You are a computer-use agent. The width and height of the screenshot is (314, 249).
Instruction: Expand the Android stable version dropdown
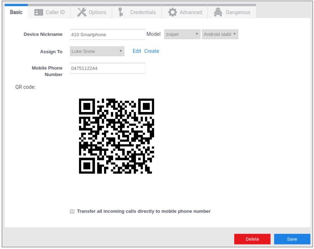click(220, 35)
